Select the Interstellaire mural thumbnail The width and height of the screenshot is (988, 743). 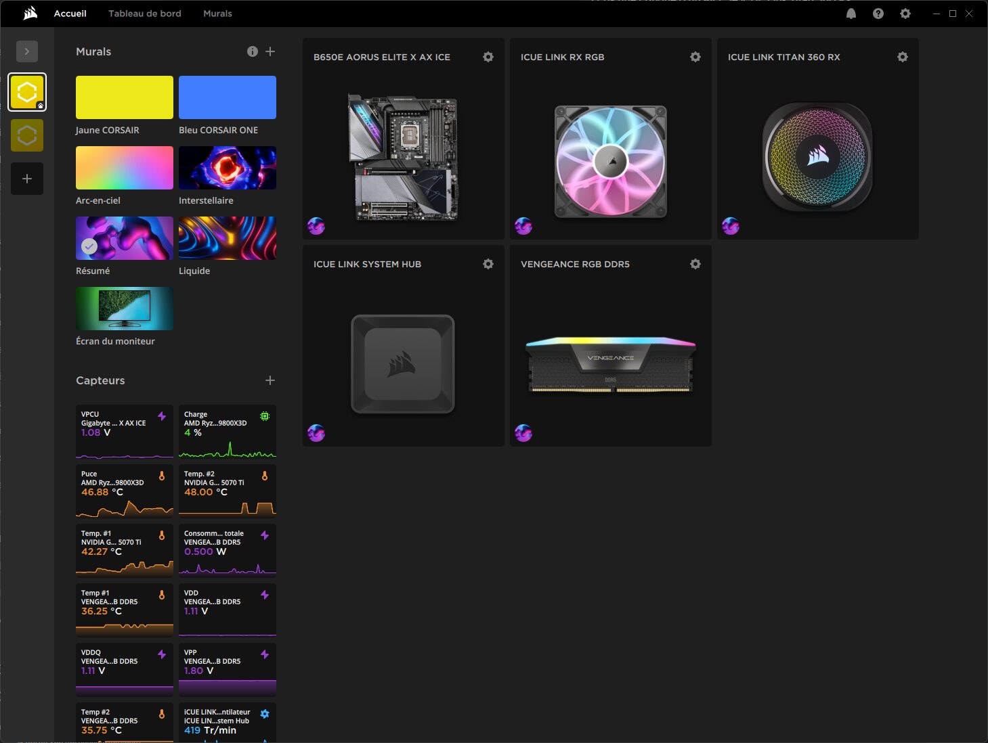tap(228, 168)
